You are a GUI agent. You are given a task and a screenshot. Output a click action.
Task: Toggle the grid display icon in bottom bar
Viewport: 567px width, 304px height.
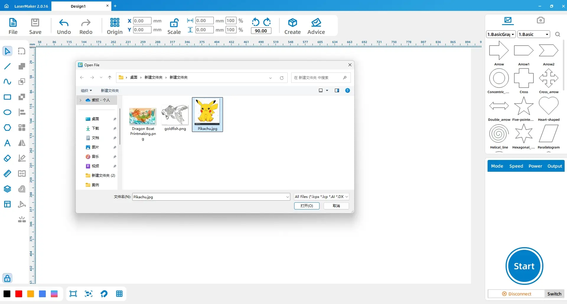coord(119,294)
